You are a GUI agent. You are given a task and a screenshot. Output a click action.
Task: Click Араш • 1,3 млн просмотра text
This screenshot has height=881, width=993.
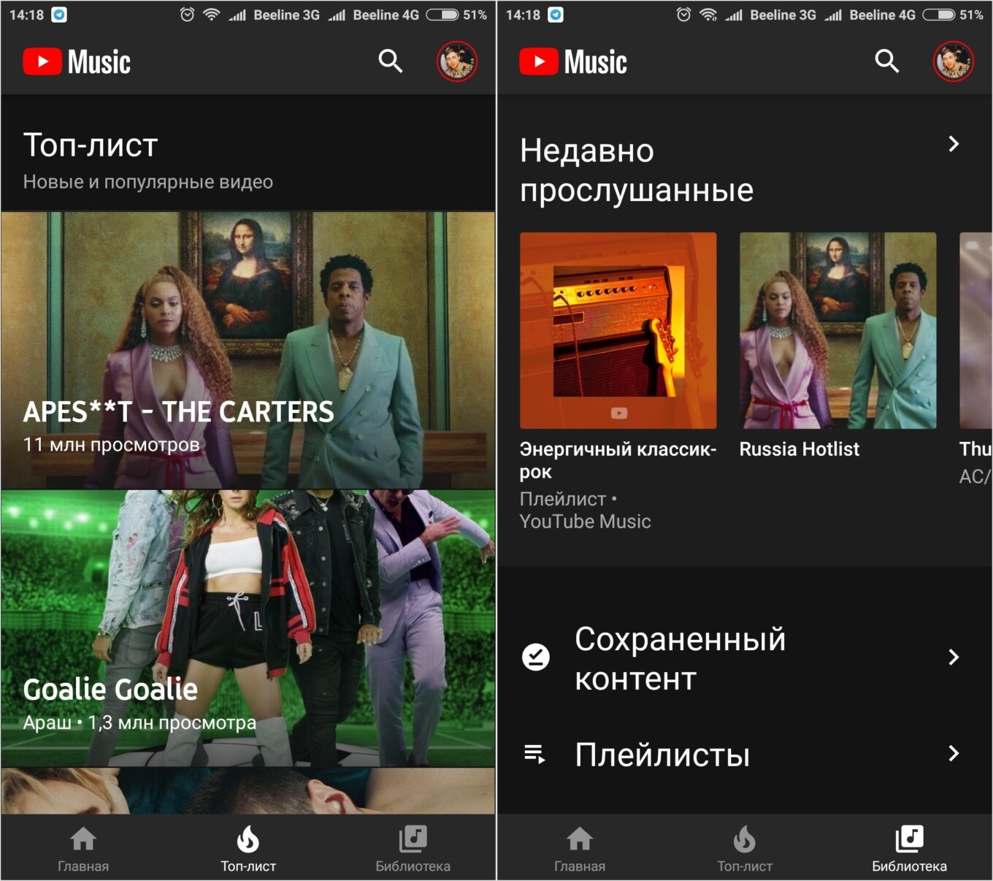139,723
